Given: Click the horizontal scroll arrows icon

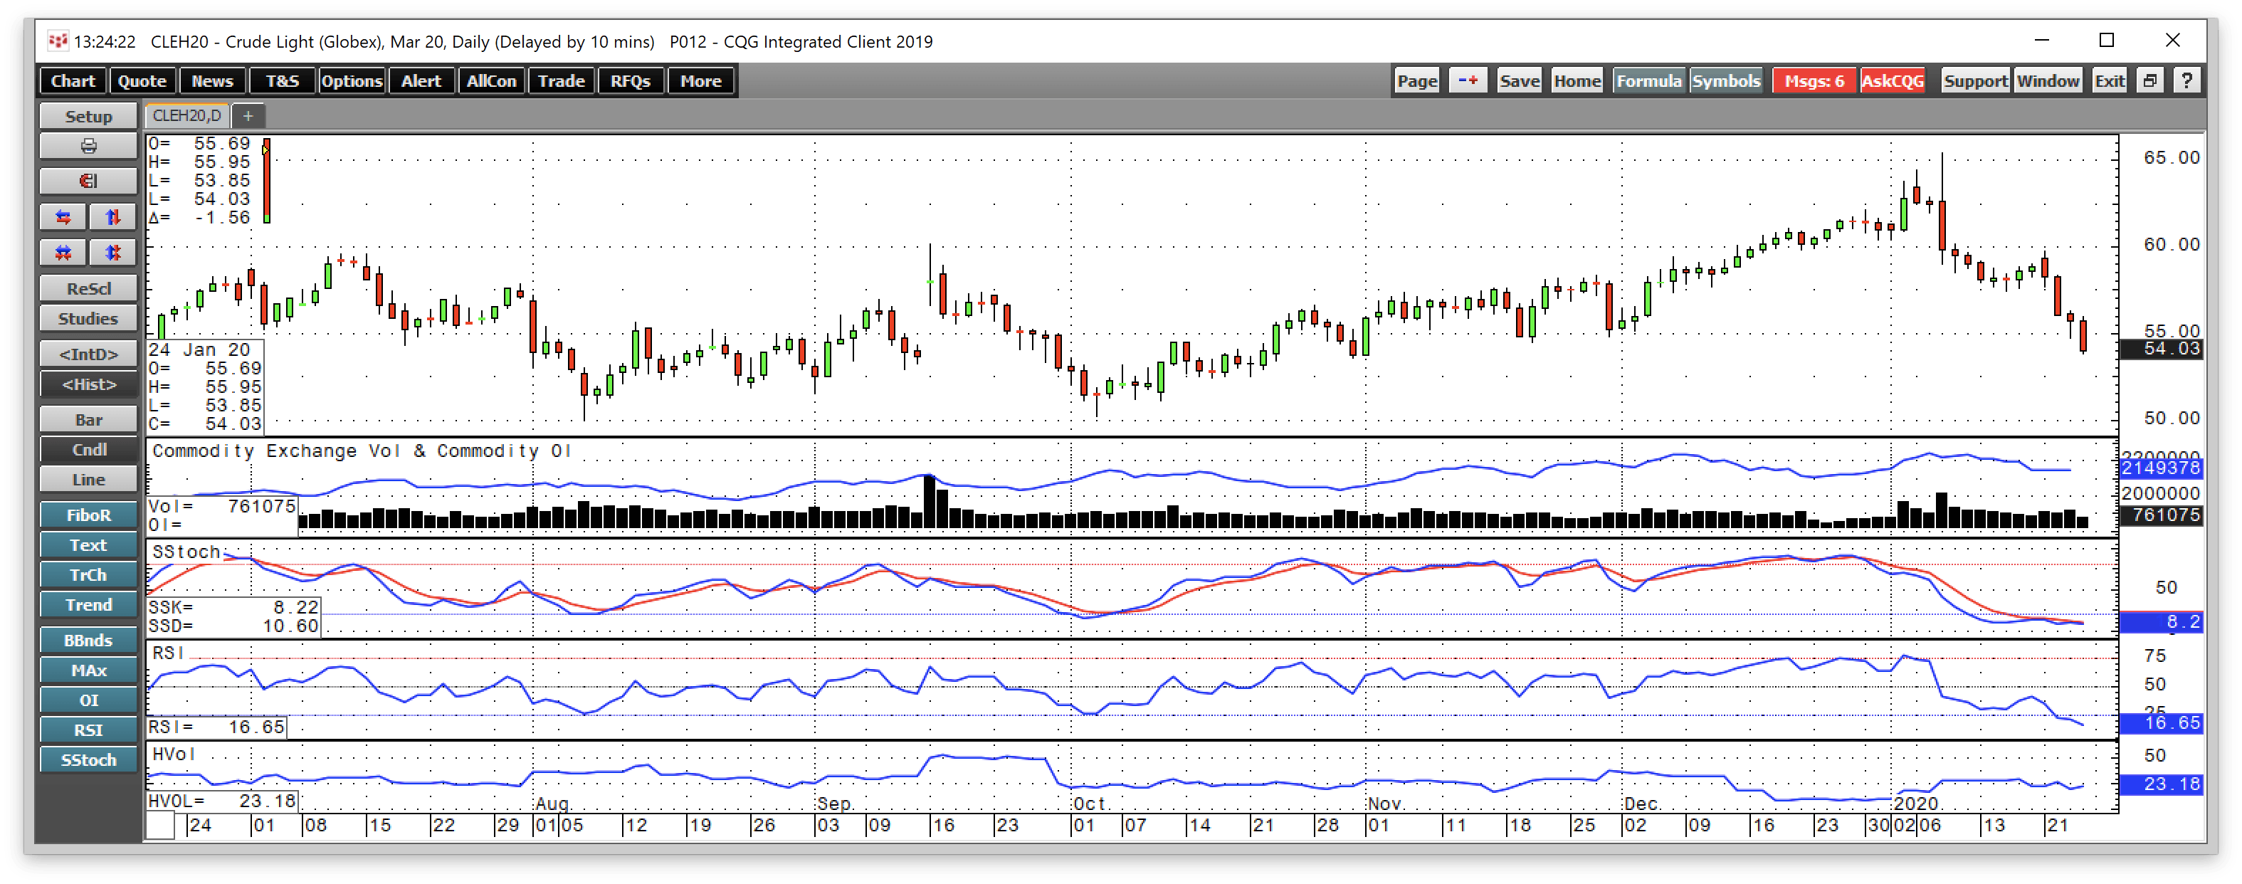Looking at the screenshot, I should tap(63, 216).
